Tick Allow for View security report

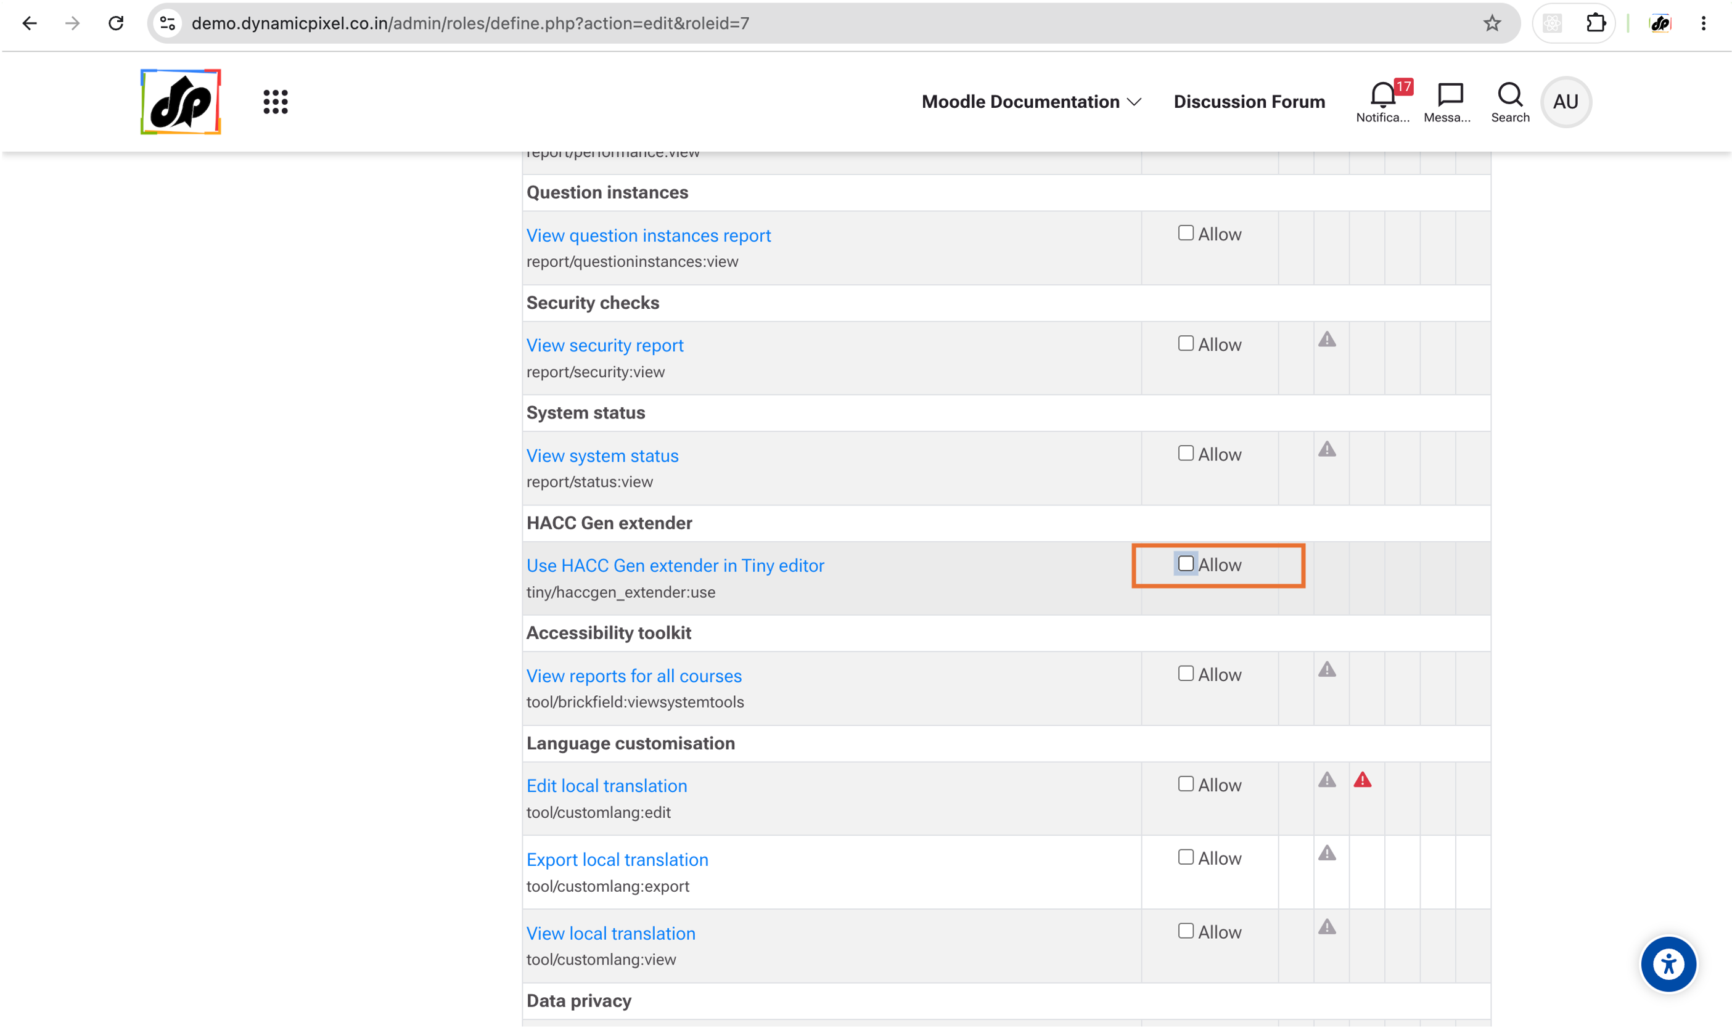click(1185, 343)
